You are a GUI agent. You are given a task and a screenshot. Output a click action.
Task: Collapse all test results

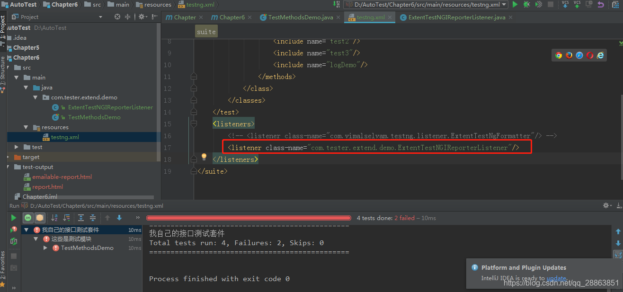click(93, 218)
